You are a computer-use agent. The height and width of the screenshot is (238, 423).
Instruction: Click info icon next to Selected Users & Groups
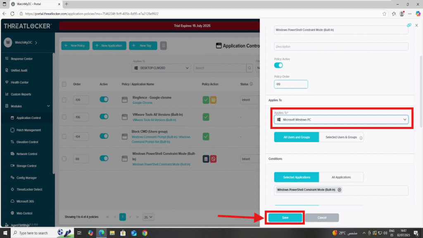coord(361,138)
